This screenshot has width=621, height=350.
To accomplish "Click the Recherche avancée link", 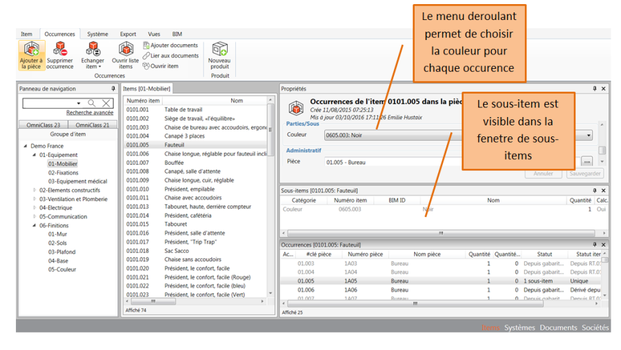I will click(x=90, y=113).
